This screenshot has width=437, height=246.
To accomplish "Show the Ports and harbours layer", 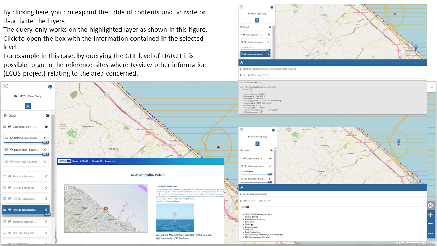I will (10, 176).
